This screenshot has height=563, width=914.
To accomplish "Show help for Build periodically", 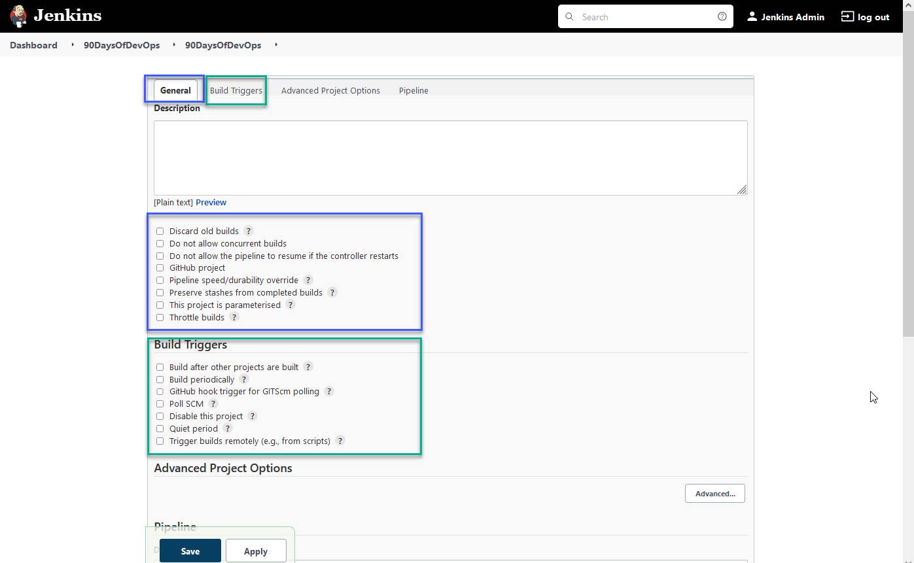I will click(244, 379).
